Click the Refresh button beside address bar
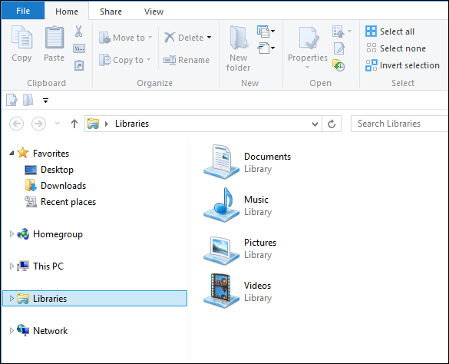The width and height of the screenshot is (449, 364). (332, 124)
